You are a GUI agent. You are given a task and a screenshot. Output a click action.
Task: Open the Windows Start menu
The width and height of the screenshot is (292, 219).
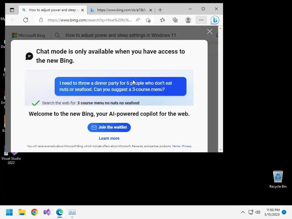9,212
